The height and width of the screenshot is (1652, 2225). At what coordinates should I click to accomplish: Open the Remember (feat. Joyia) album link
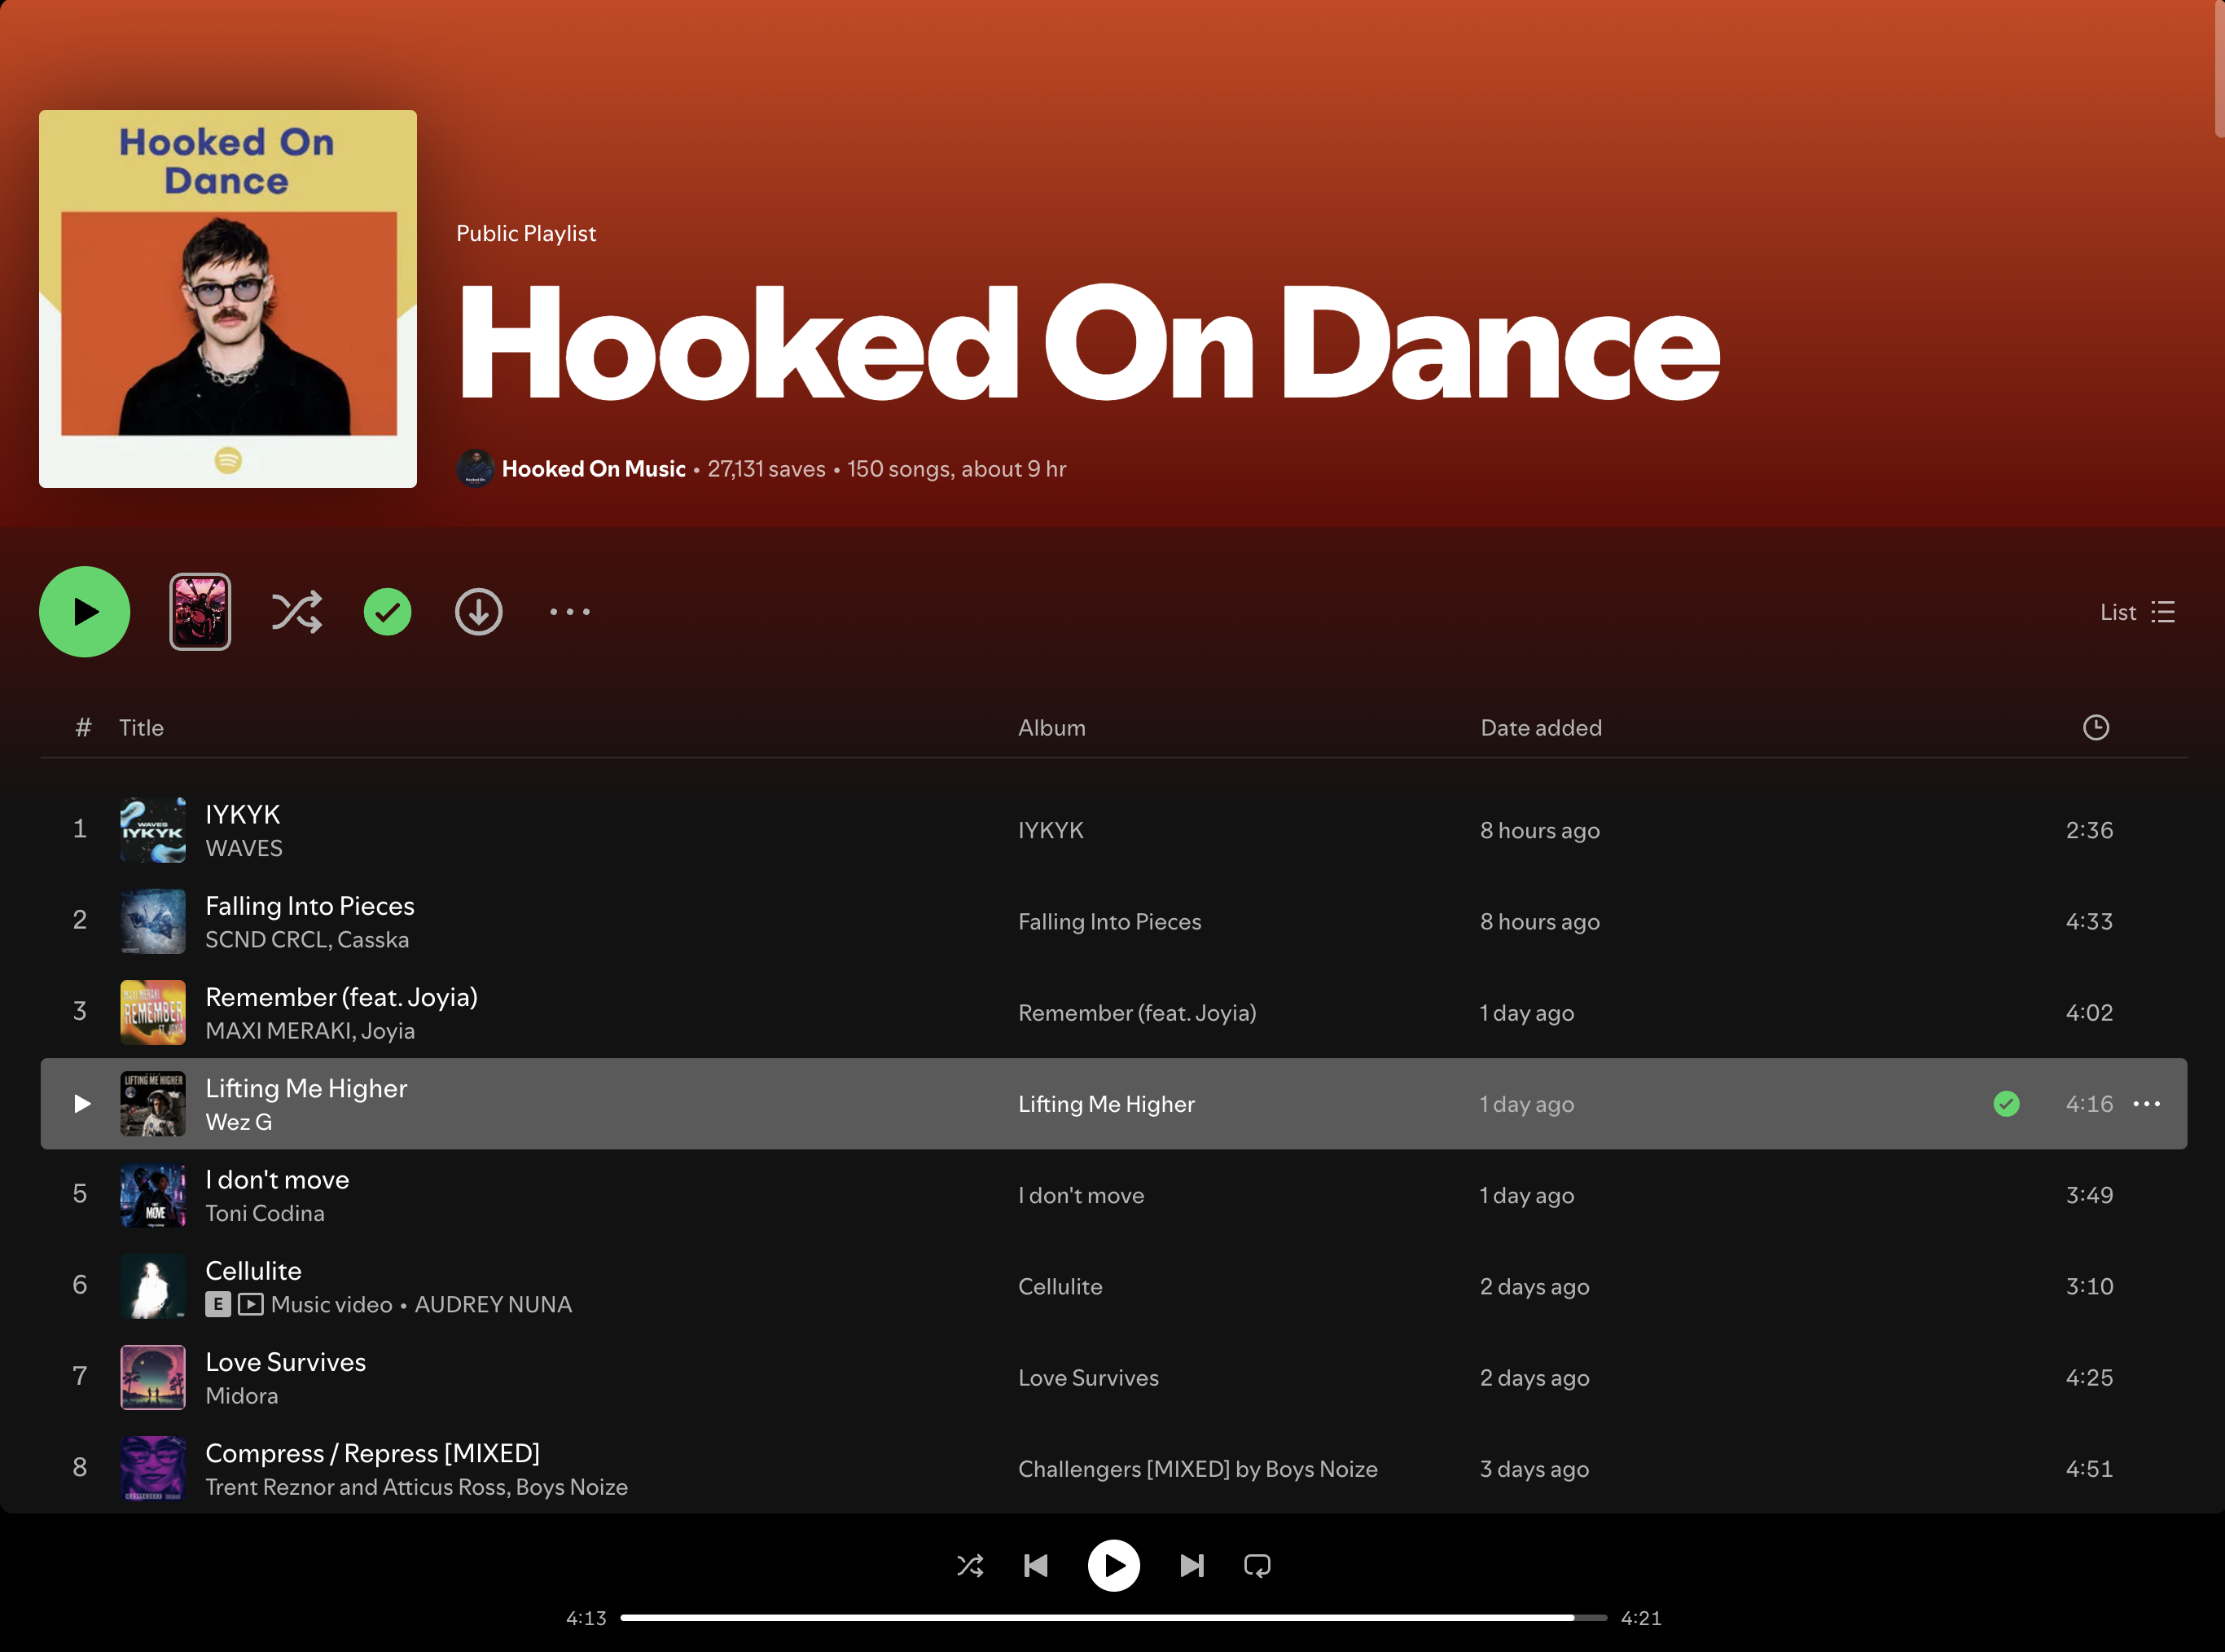click(1136, 1013)
